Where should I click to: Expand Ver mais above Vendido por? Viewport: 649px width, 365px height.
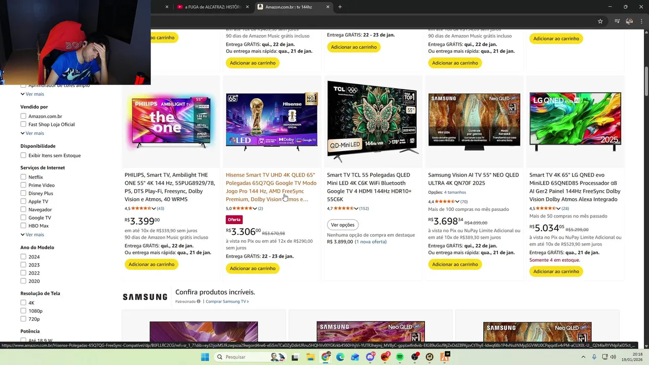tap(32, 94)
